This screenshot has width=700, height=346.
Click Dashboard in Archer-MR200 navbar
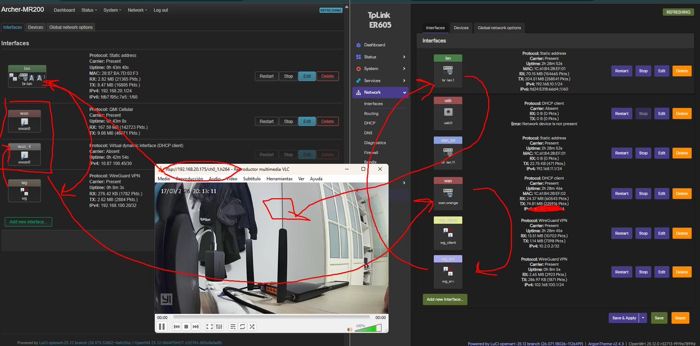click(x=64, y=10)
